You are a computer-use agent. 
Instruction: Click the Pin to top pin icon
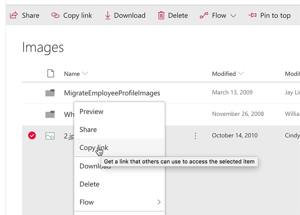(252, 15)
